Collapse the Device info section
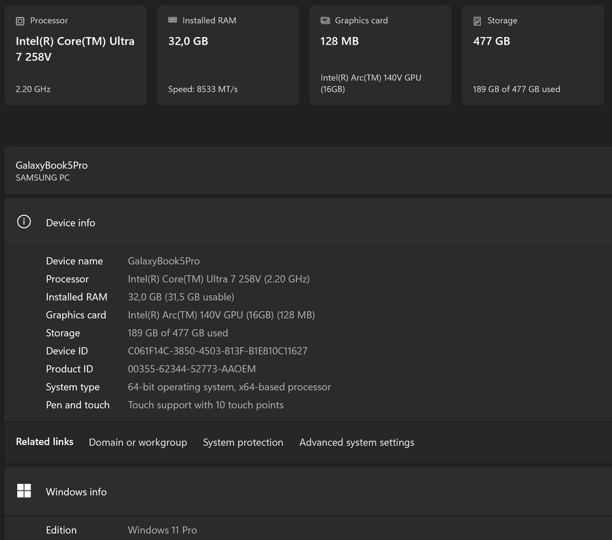Screen dimensions: 612x540 click(x=308, y=222)
